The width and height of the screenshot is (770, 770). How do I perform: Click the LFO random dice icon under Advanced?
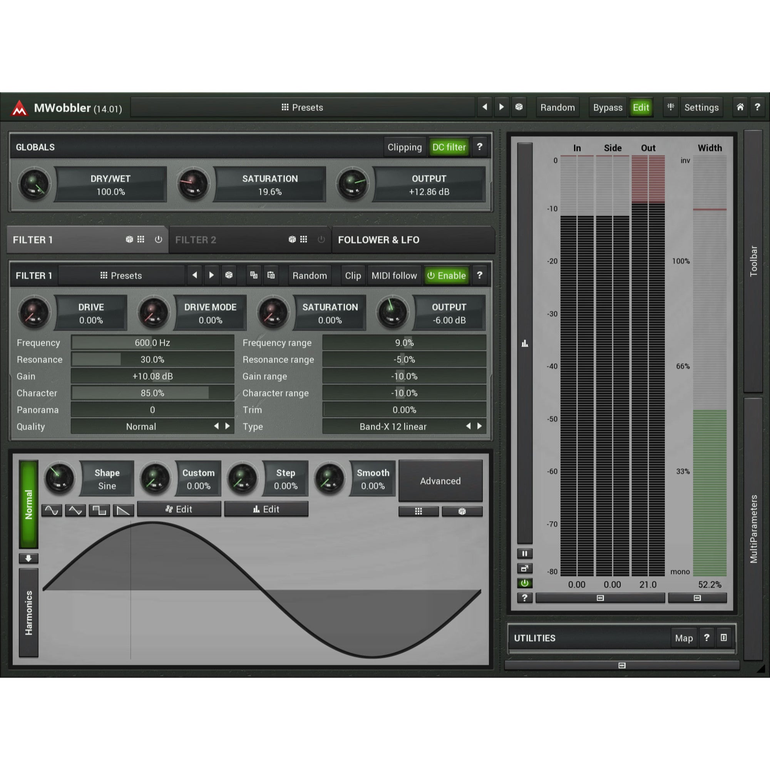tap(462, 511)
